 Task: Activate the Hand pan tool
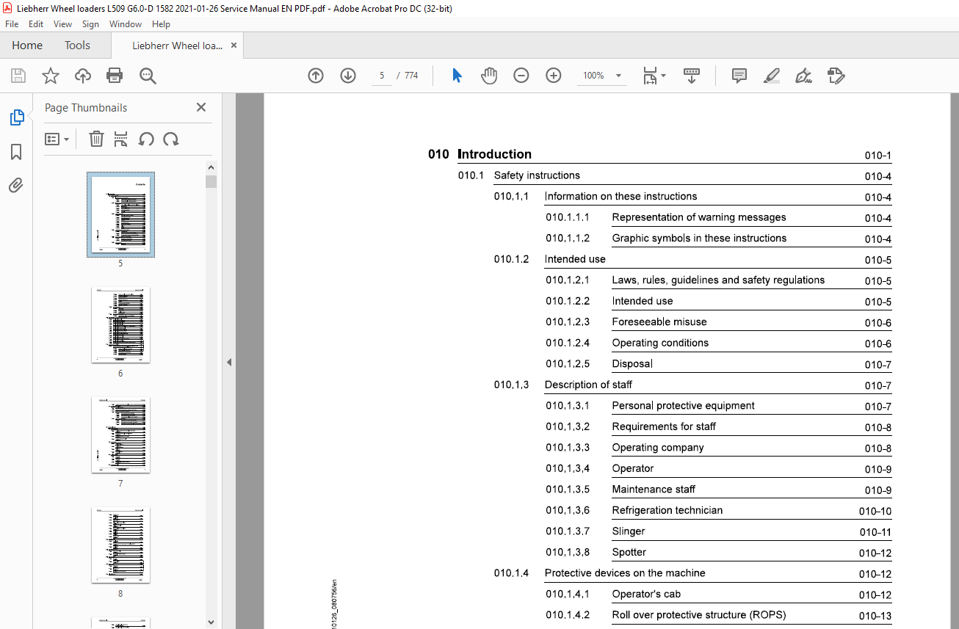pyautogui.click(x=489, y=76)
